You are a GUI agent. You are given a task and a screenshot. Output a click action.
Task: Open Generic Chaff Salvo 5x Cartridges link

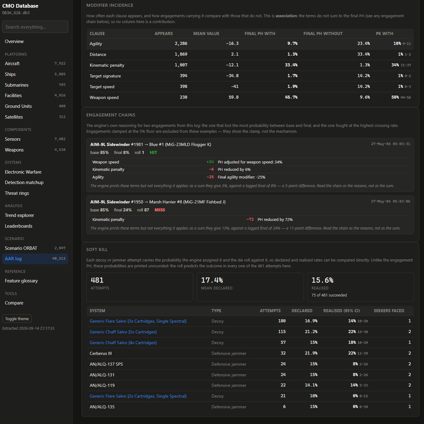click(x=123, y=332)
